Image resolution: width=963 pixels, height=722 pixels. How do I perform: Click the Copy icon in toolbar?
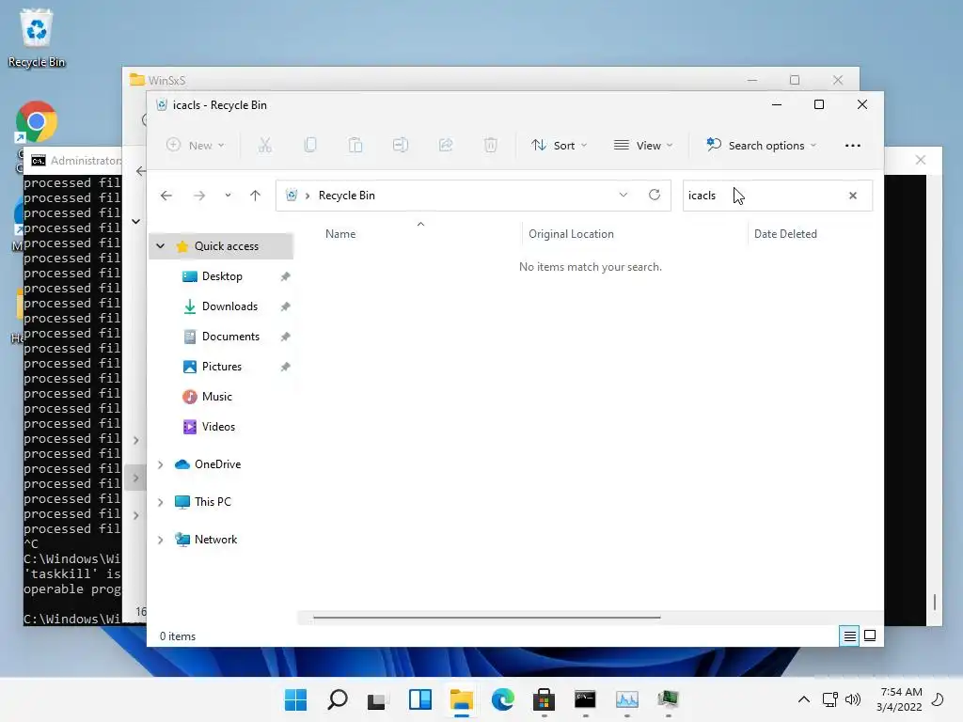click(x=310, y=146)
